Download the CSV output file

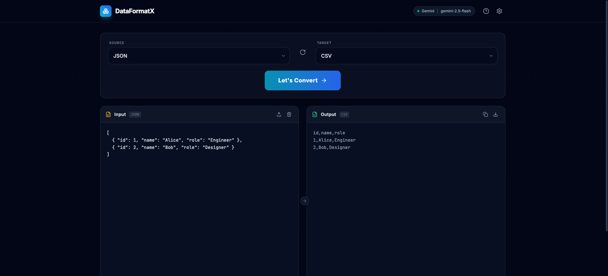[496, 114]
